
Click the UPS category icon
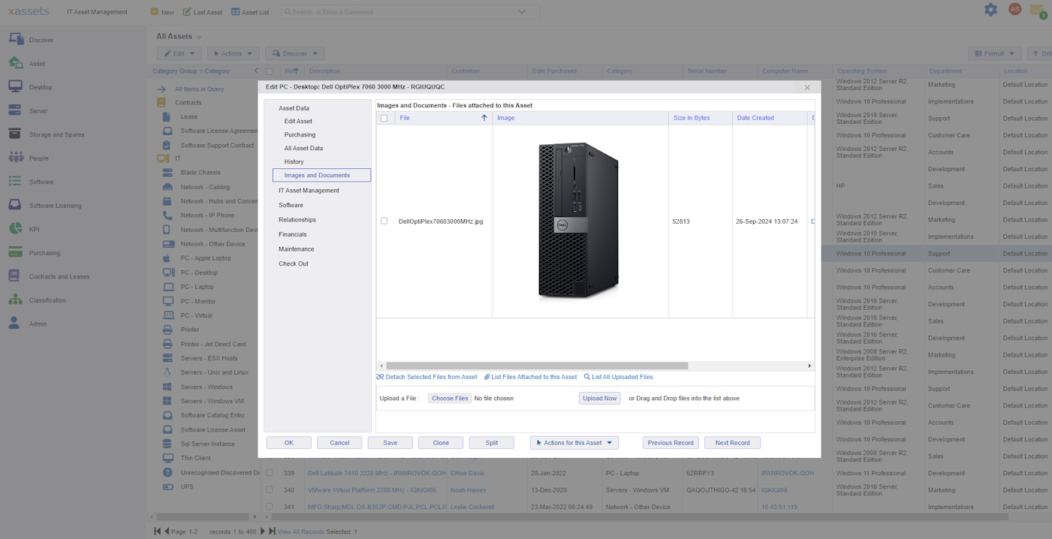[x=167, y=486]
